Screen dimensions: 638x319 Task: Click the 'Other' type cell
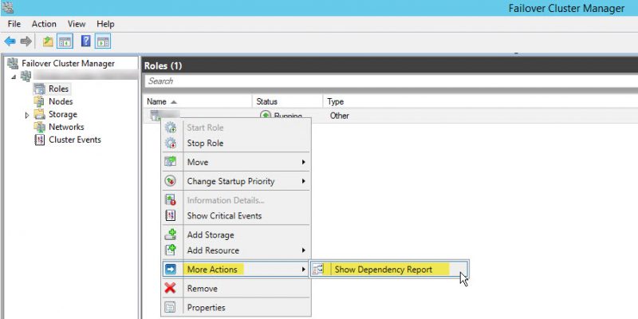[340, 116]
